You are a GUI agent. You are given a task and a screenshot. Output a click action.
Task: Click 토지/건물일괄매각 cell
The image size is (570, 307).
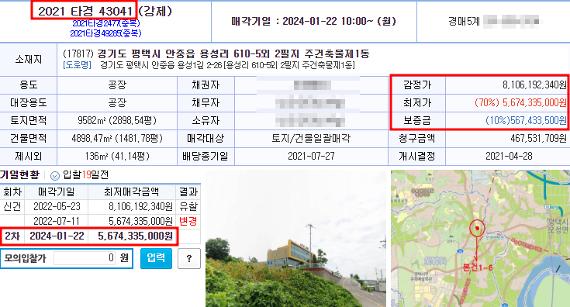pos(311,139)
